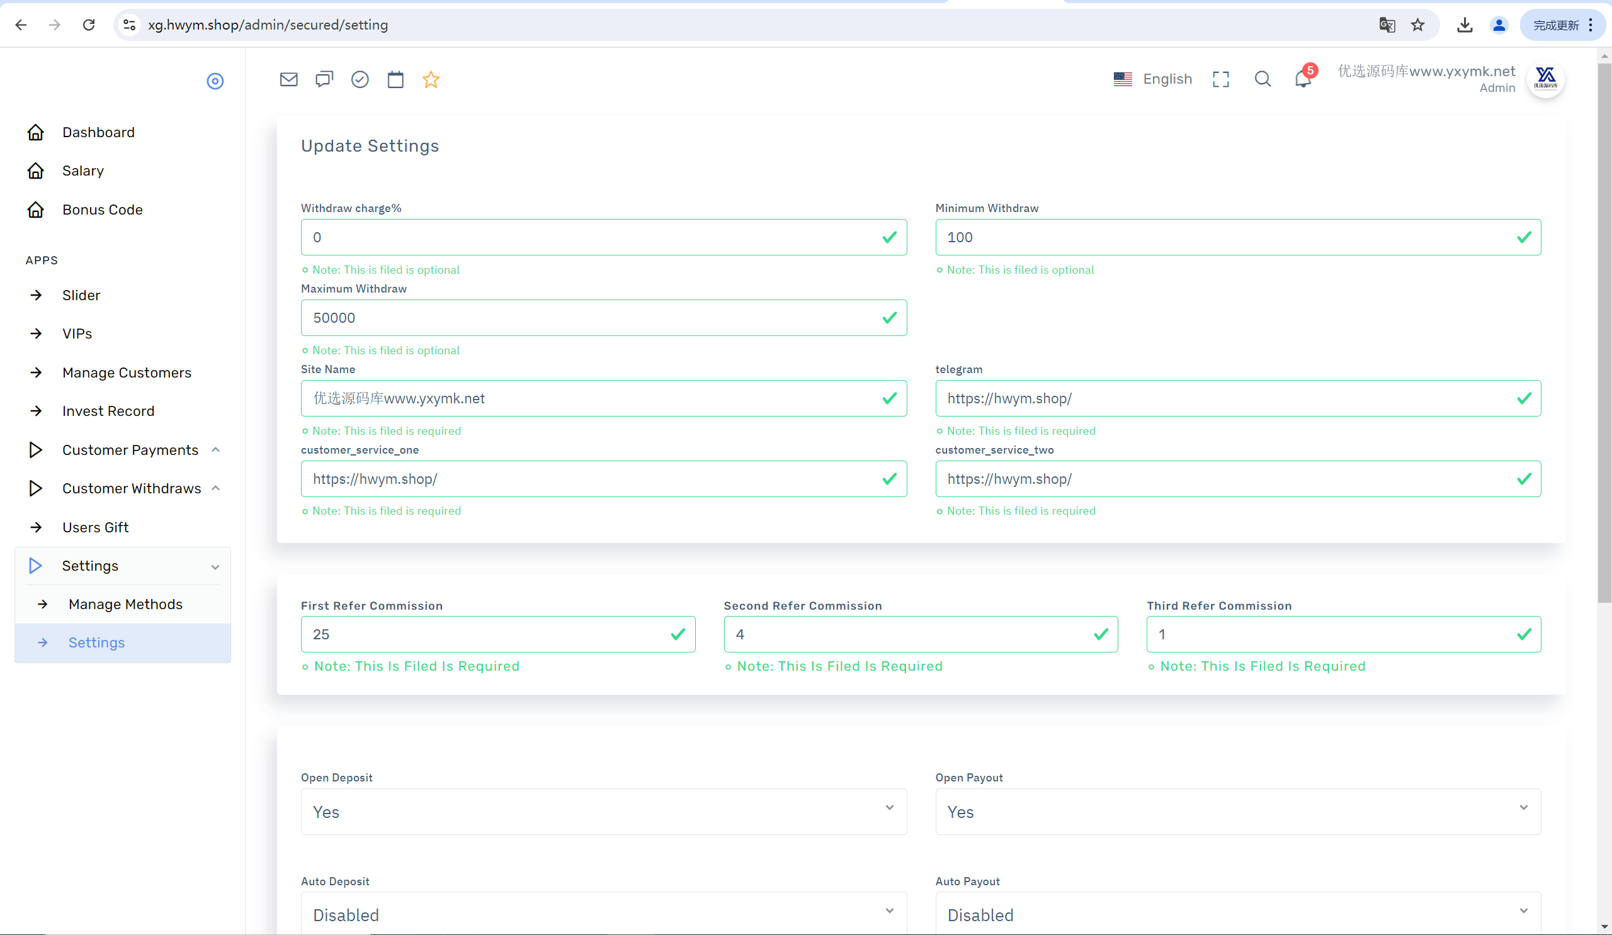Open the mail envelope icon in top toolbar
The width and height of the screenshot is (1612, 935).
(288, 79)
